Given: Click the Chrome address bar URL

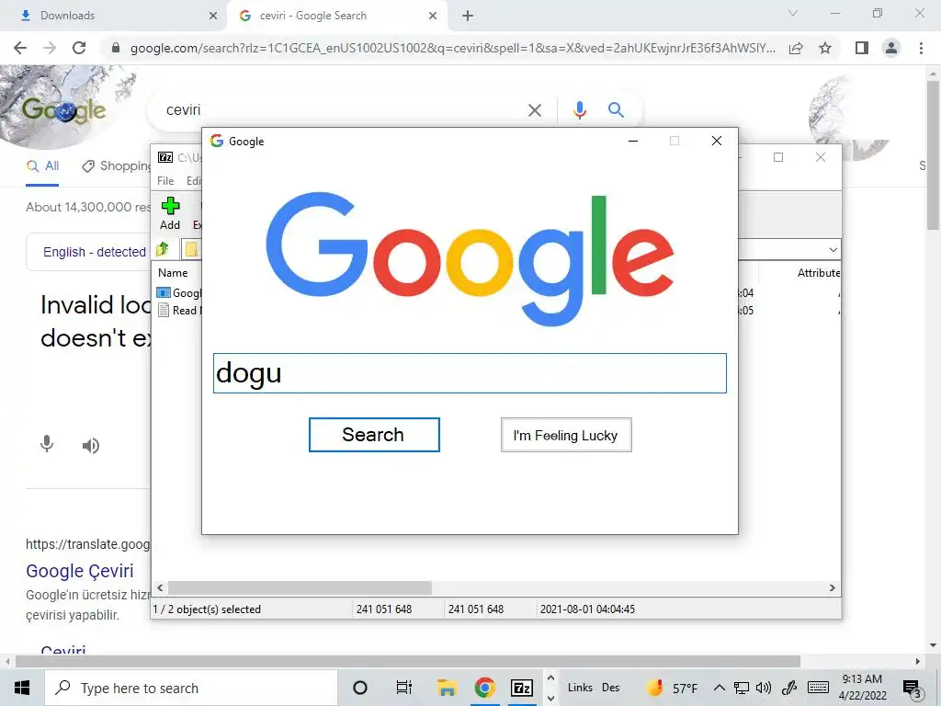Looking at the screenshot, I should 452,48.
